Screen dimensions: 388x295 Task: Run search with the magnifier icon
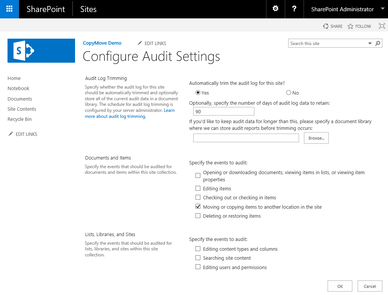(377, 43)
